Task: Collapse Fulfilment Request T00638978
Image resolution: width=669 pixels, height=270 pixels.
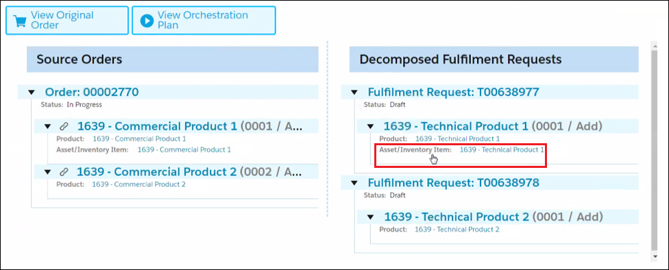Action: coord(354,183)
